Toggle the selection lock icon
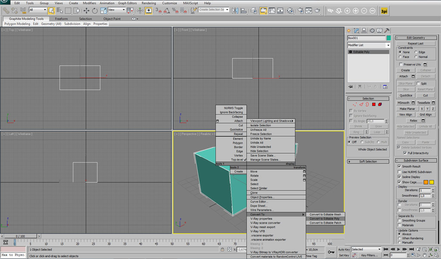Viewport: 441px width, 259px height. [223, 250]
